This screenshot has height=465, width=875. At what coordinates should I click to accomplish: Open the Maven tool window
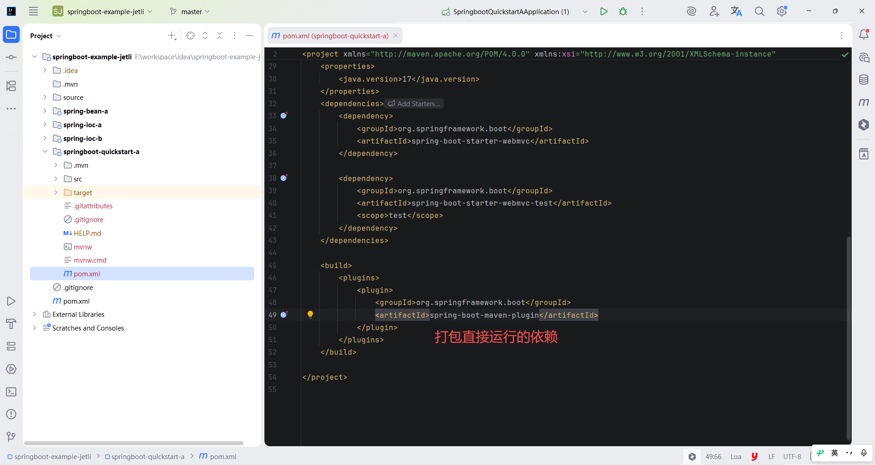(864, 102)
